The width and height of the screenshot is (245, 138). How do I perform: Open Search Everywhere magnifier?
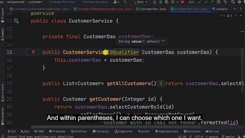(x=233, y=2)
